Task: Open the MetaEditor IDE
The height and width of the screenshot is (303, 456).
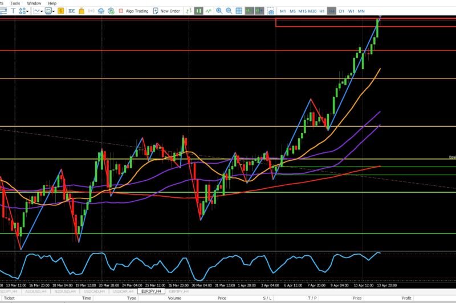Action: coord(72,11)
